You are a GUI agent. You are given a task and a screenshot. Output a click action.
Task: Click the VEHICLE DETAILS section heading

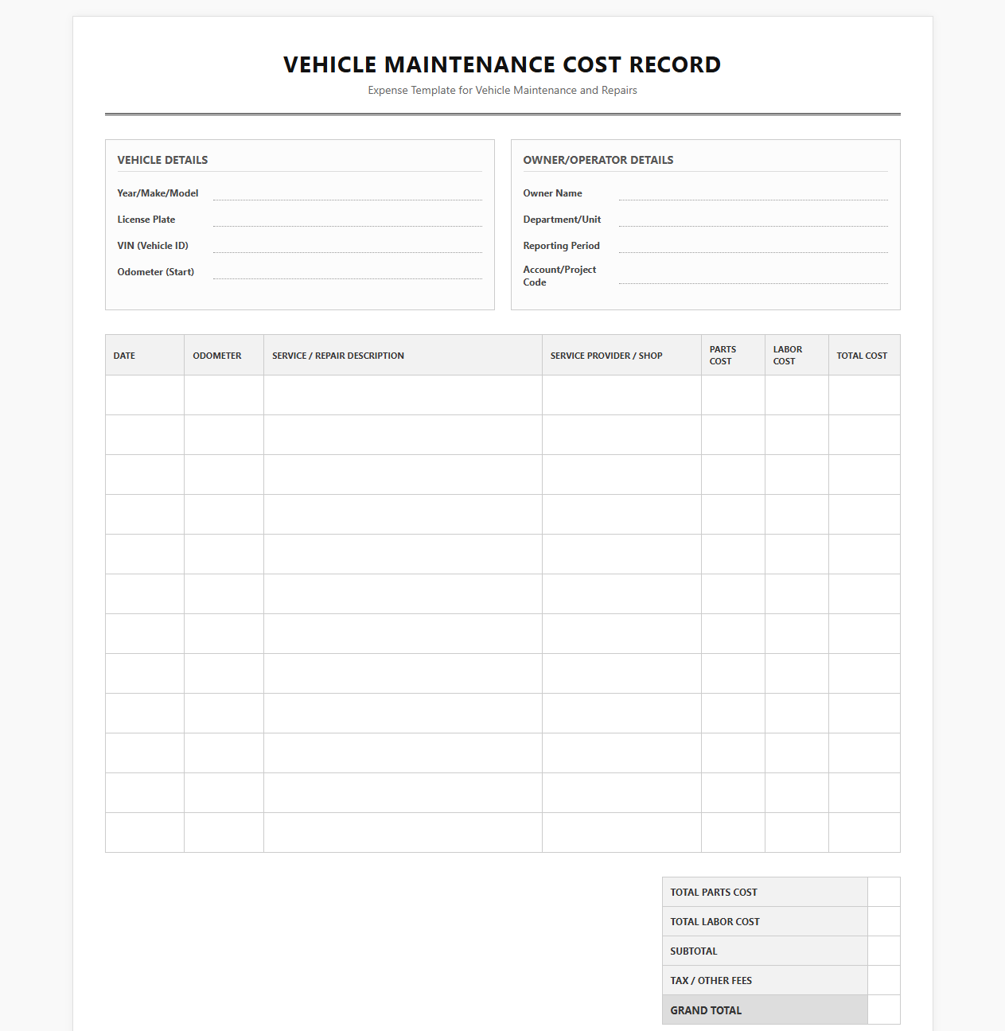click(162, 160)
